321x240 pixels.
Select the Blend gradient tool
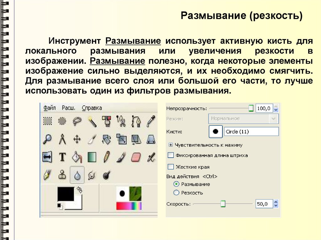tap(92, 157)
